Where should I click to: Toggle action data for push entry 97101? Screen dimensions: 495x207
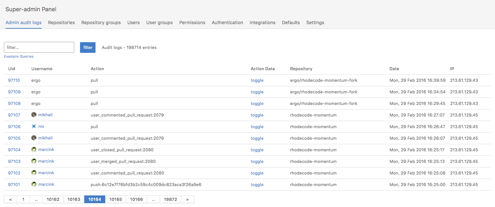pyautogui.click(x=257, y=185)
